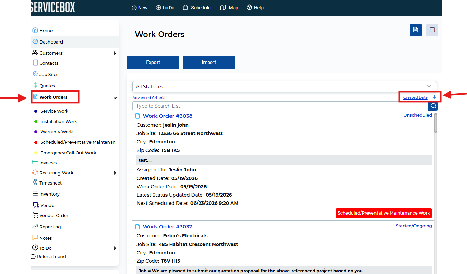The image size is (467, 274).
Task: Open the All Statuses dropdown
Action: pyautogui.click(x=285, y=86)
